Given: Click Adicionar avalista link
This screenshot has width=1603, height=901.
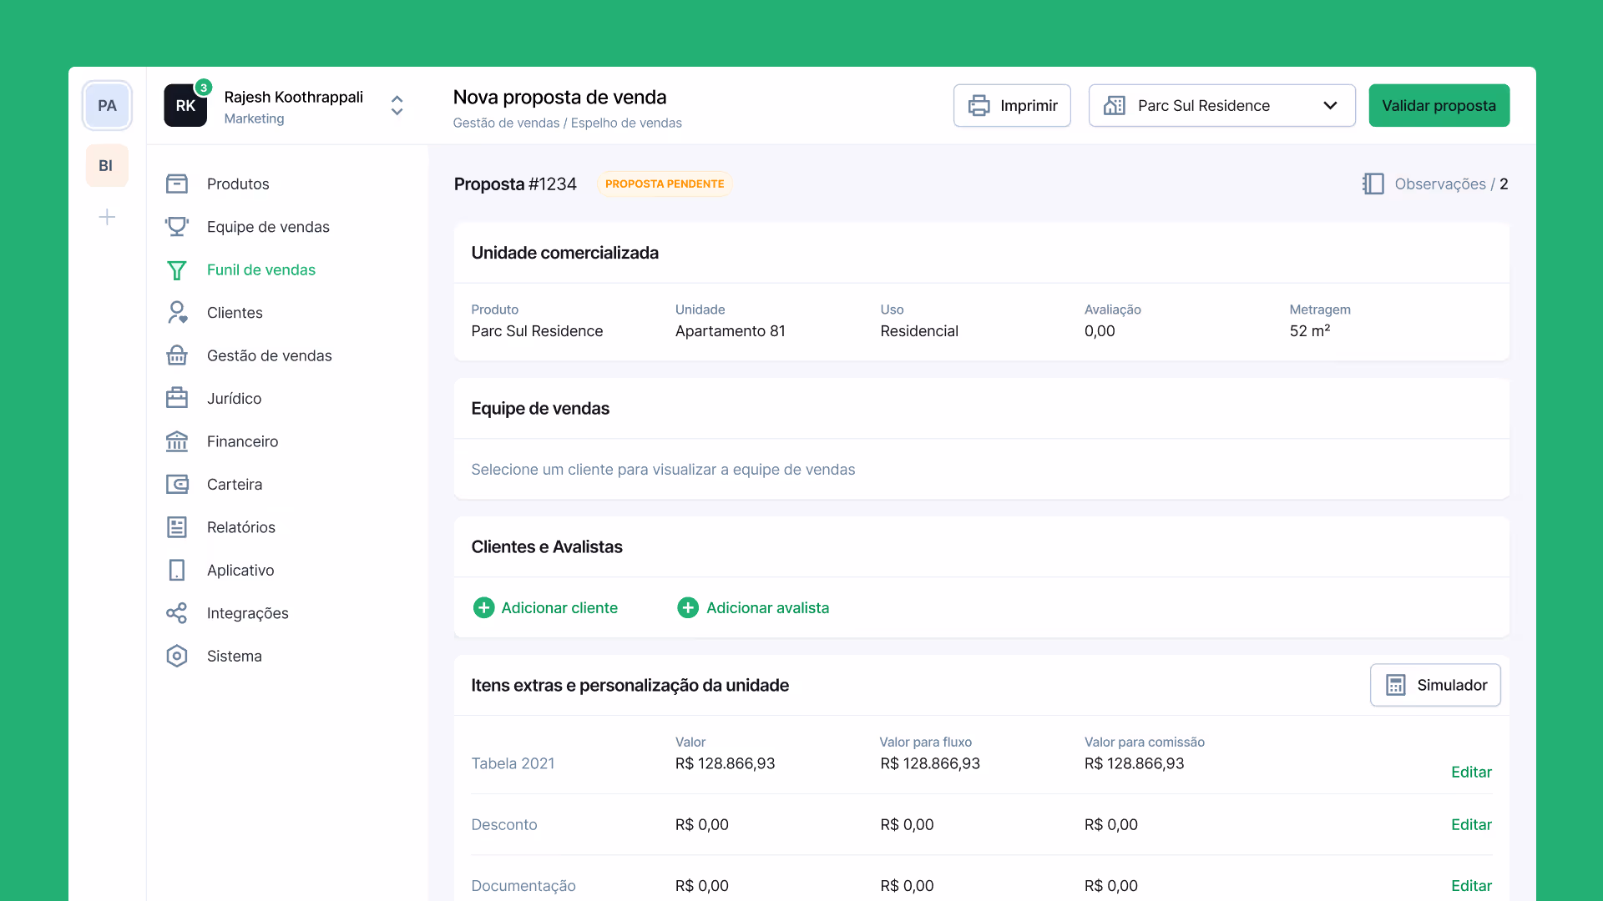Looking at the screenshot, I should coord(753,608).
